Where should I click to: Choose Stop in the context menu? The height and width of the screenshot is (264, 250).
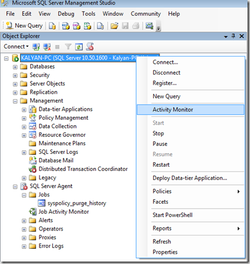[x=190, y=133]
